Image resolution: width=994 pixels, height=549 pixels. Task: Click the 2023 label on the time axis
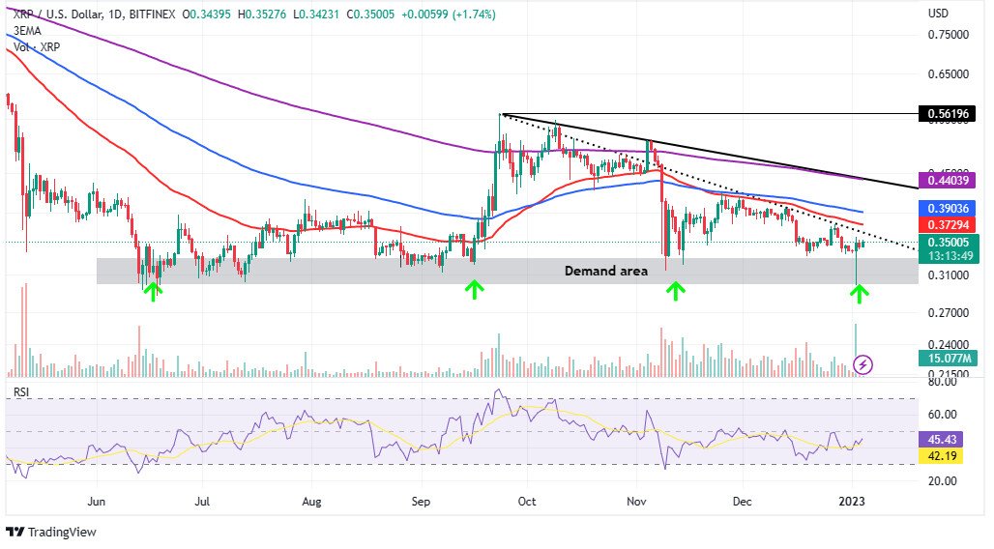(851, 502)
